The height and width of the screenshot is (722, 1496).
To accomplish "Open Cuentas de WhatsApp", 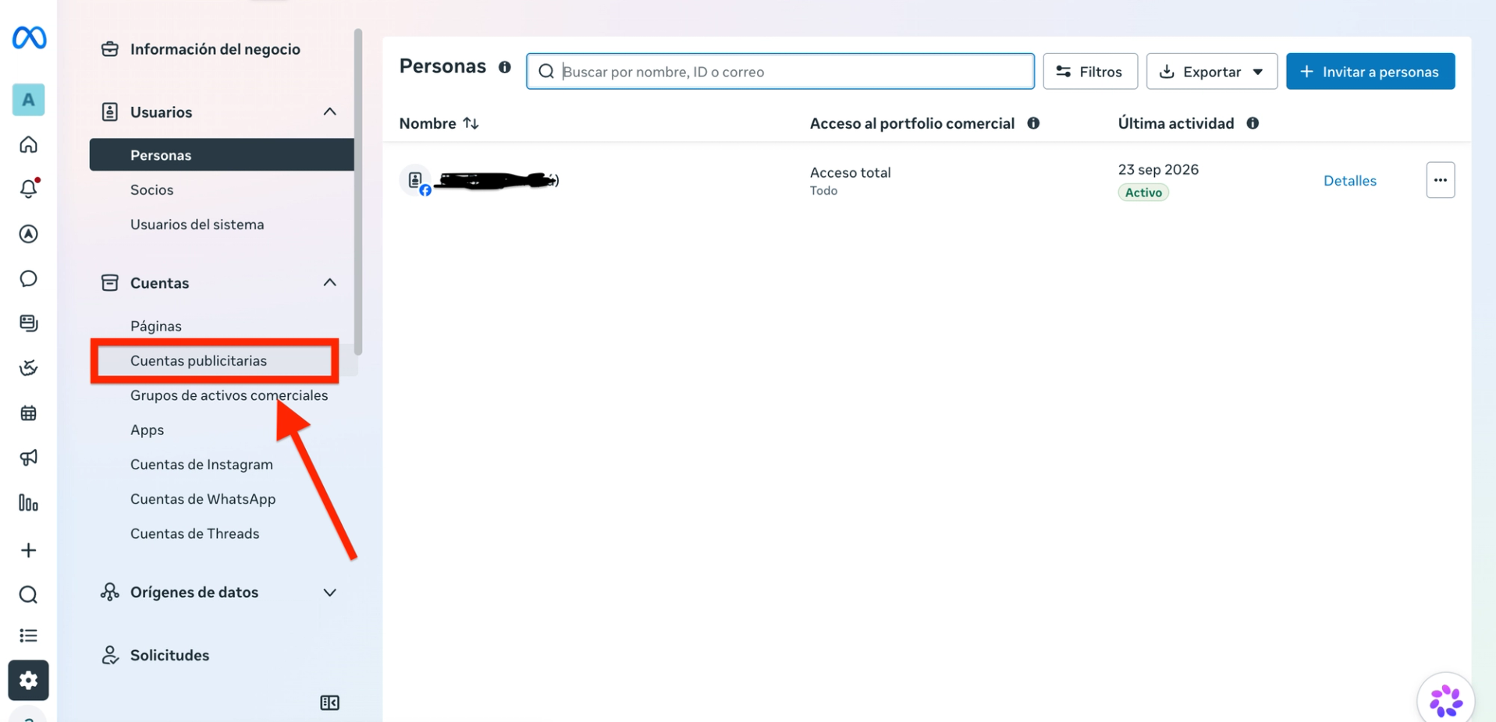I will pos(203,499).
